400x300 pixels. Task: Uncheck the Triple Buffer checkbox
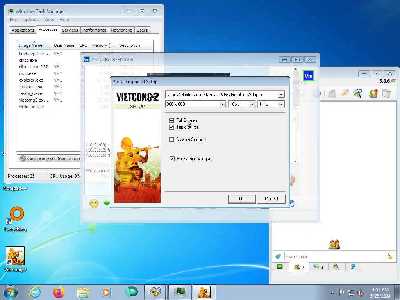172,127
